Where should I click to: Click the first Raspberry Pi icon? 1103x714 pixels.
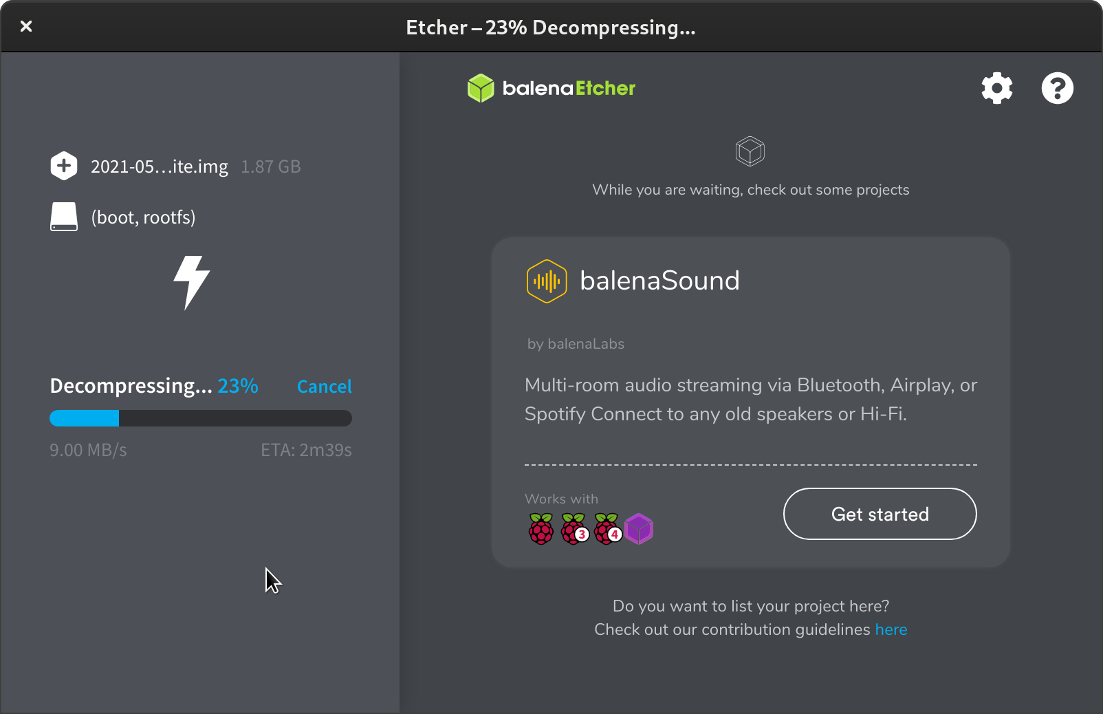click(541, 529)
